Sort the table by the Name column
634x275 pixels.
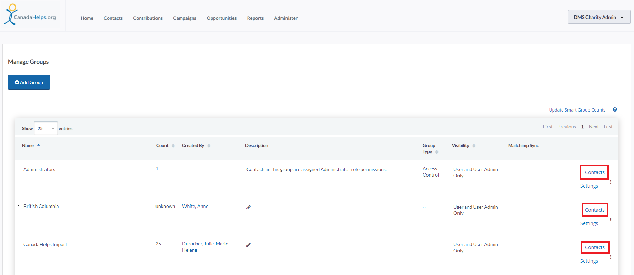pyautogui.click(x=31, y=145)
